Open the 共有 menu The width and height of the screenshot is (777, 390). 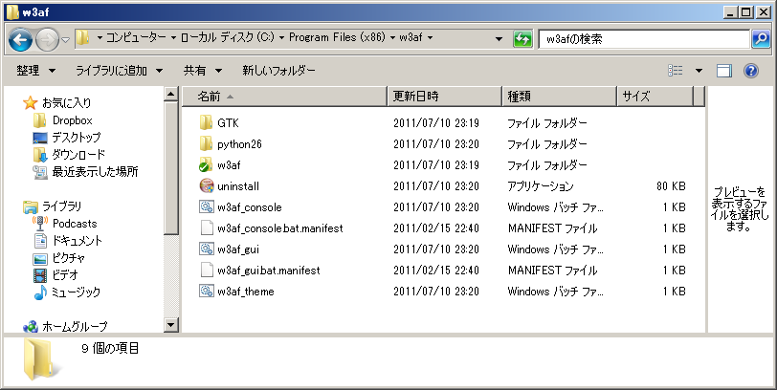click(x=202, y=71)
